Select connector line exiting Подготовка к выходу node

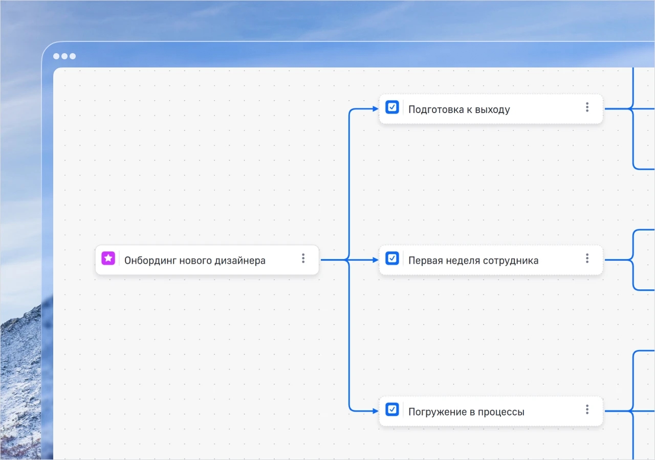click(617, 109)
